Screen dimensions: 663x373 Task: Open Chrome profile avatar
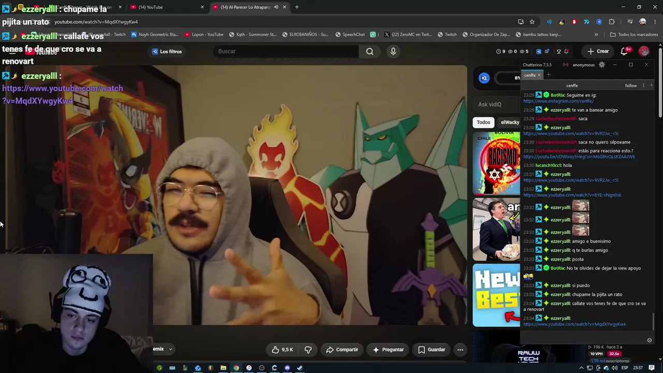point(643,22)
